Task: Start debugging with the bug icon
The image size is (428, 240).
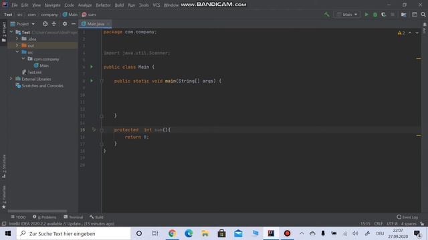Action: 375,15
